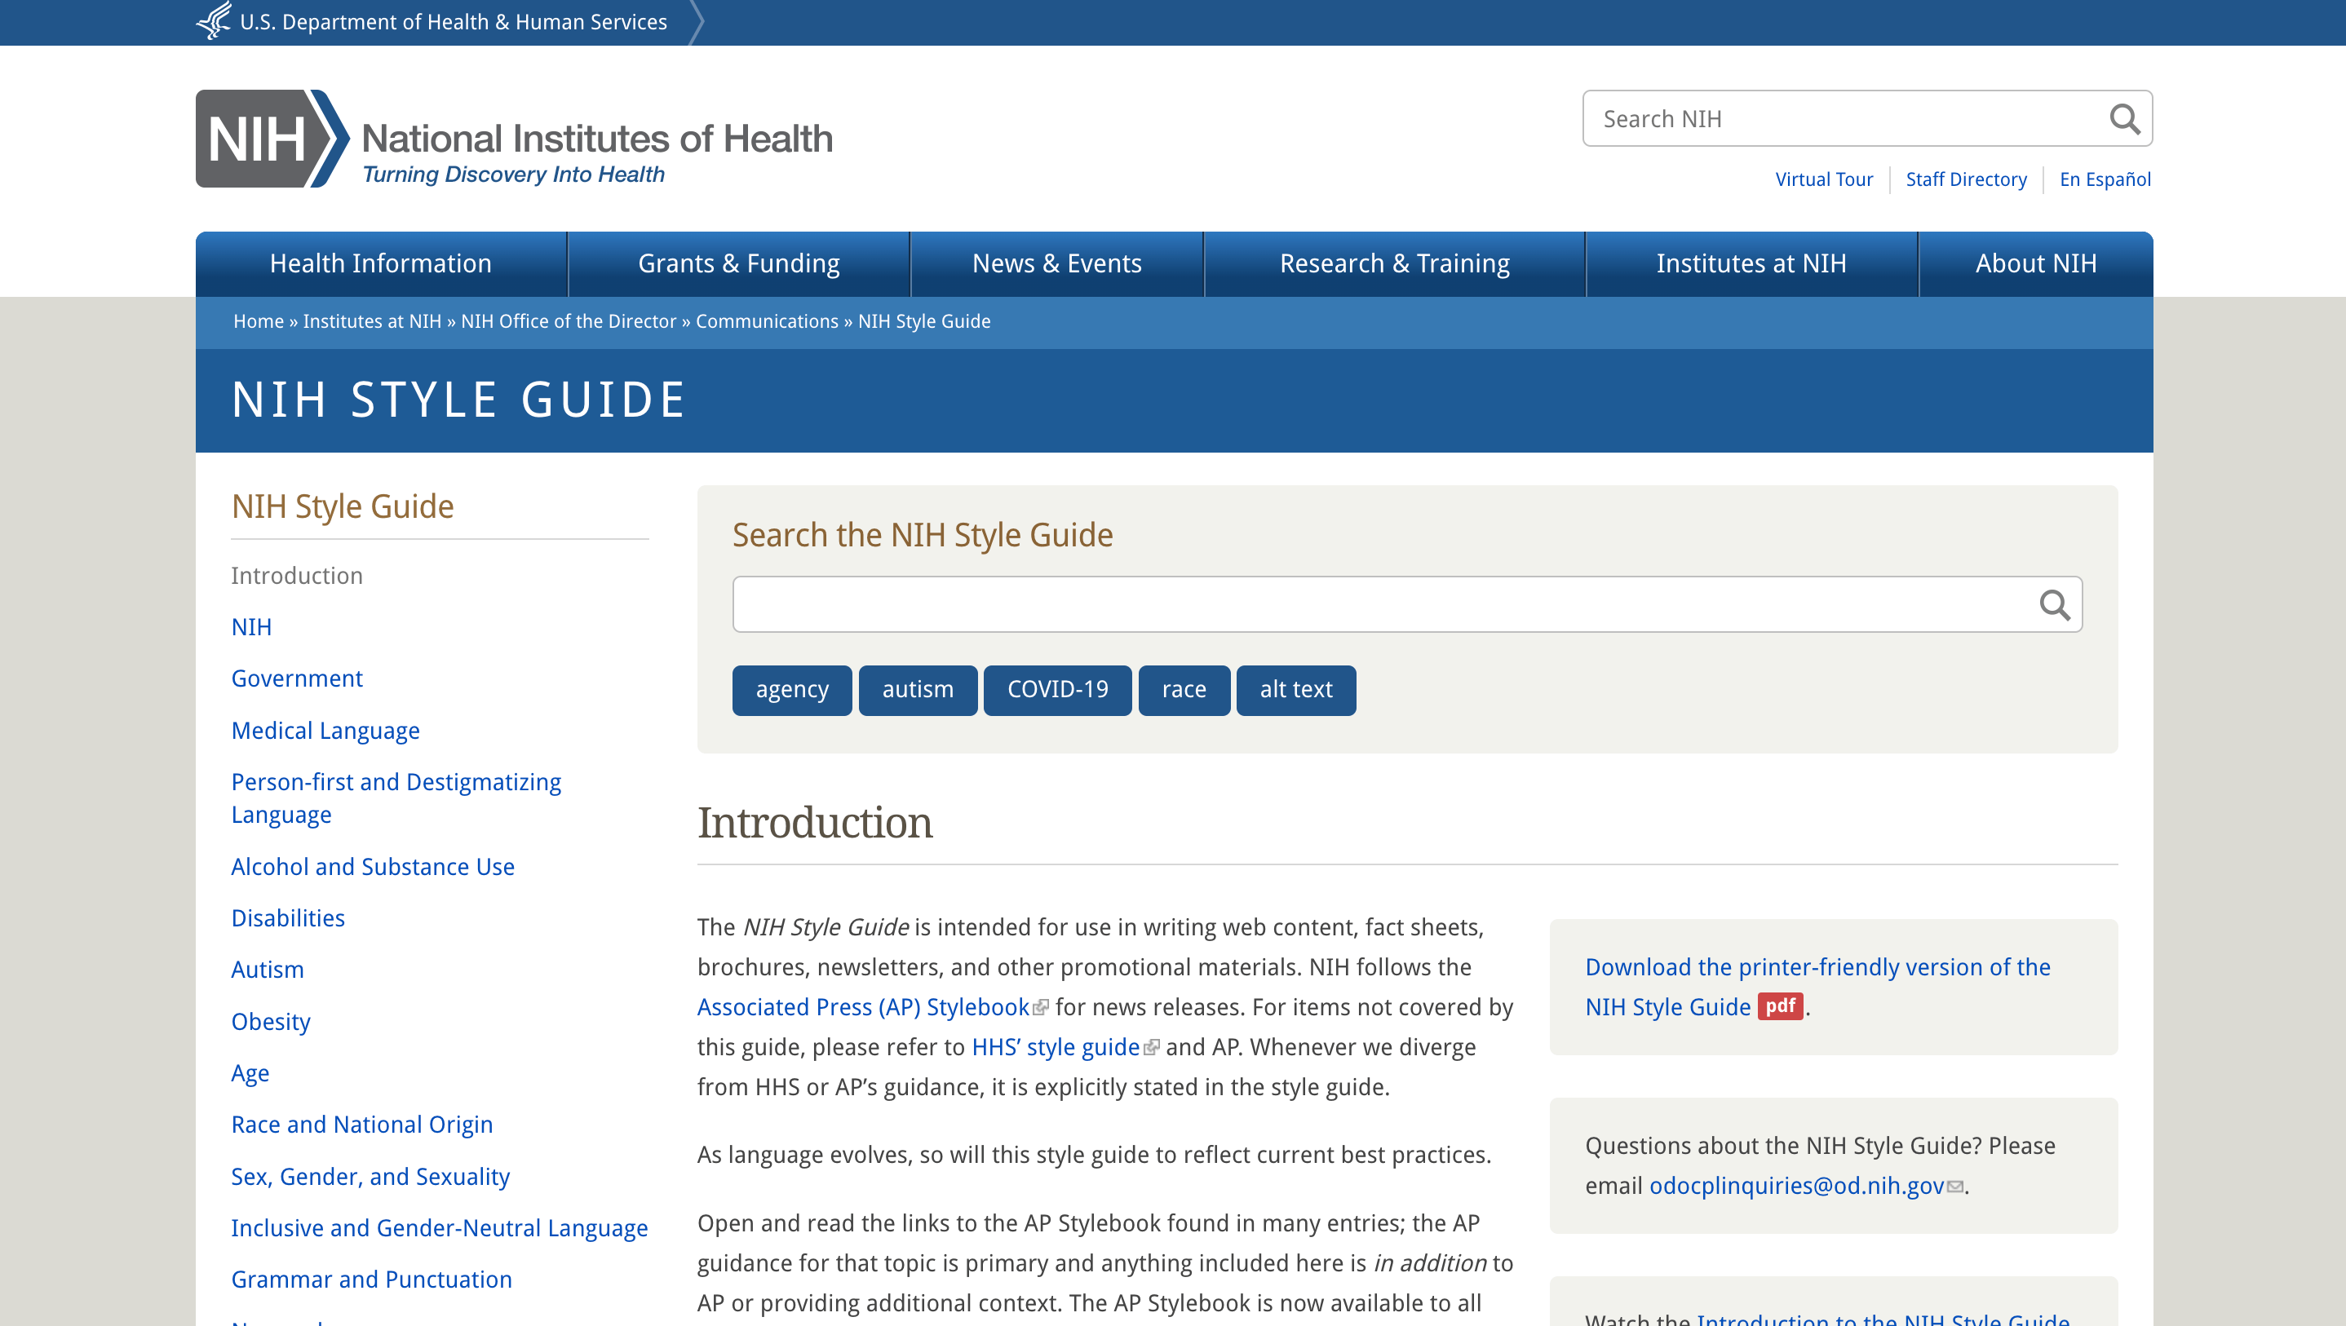Open Sex, Gender, and Sexuality section
This screenshot has height=1326, width=2346.
[370, 1177]
